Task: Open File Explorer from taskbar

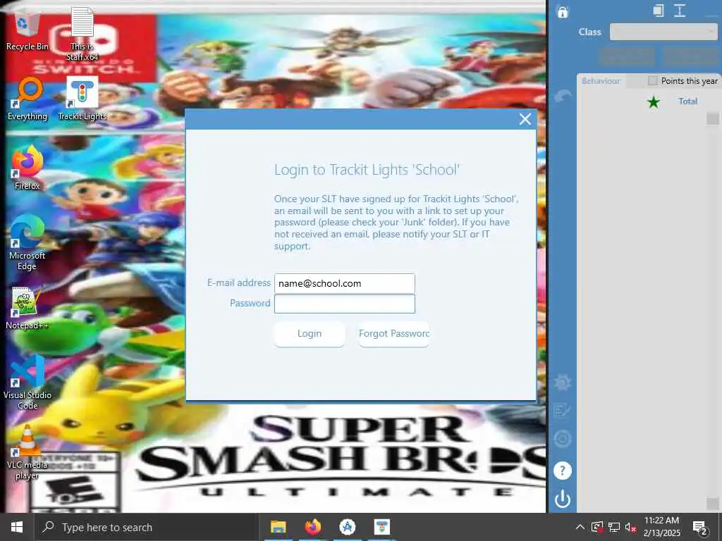Action: coord(278,527)
